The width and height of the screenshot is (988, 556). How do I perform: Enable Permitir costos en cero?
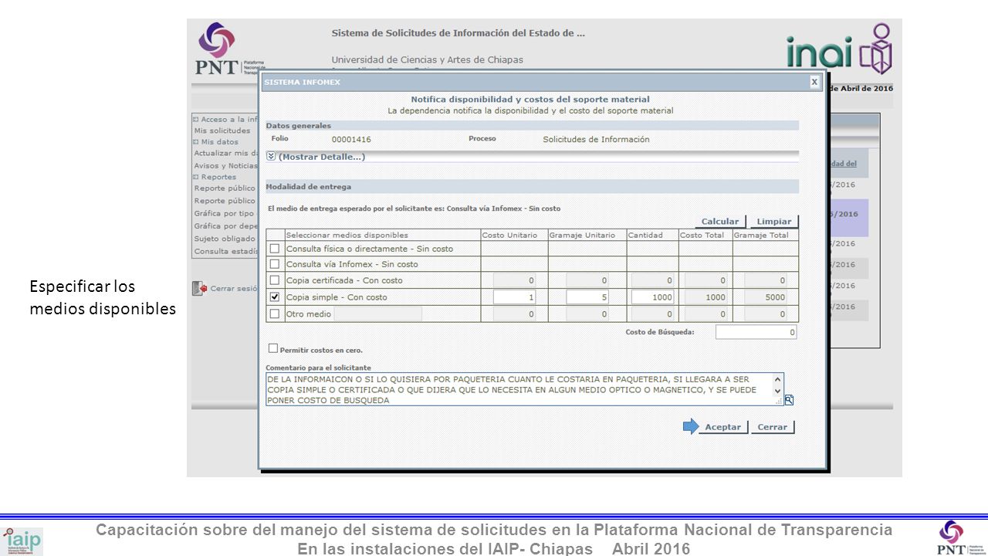point(272,348)
